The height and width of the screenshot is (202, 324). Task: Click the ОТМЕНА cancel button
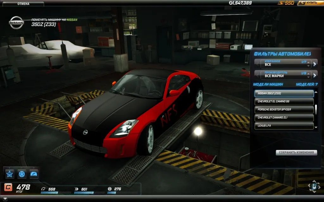(23, 3)
